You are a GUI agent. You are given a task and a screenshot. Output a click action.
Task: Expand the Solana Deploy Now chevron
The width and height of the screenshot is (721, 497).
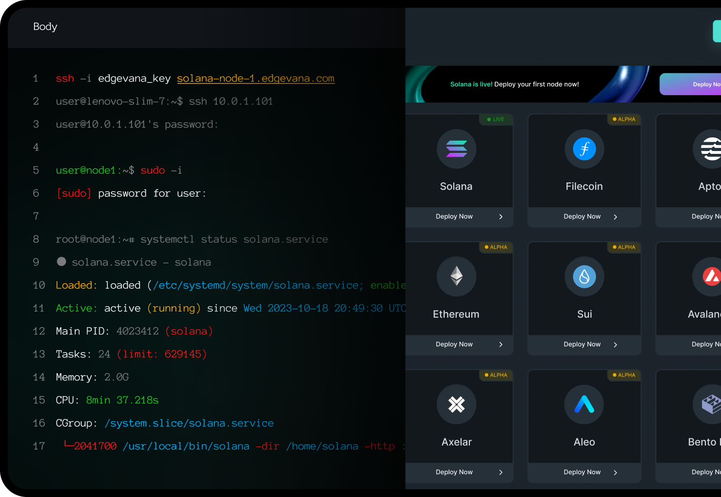point(500,216)
